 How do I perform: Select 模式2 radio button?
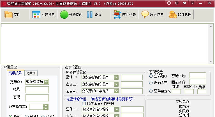pos(27,116)
